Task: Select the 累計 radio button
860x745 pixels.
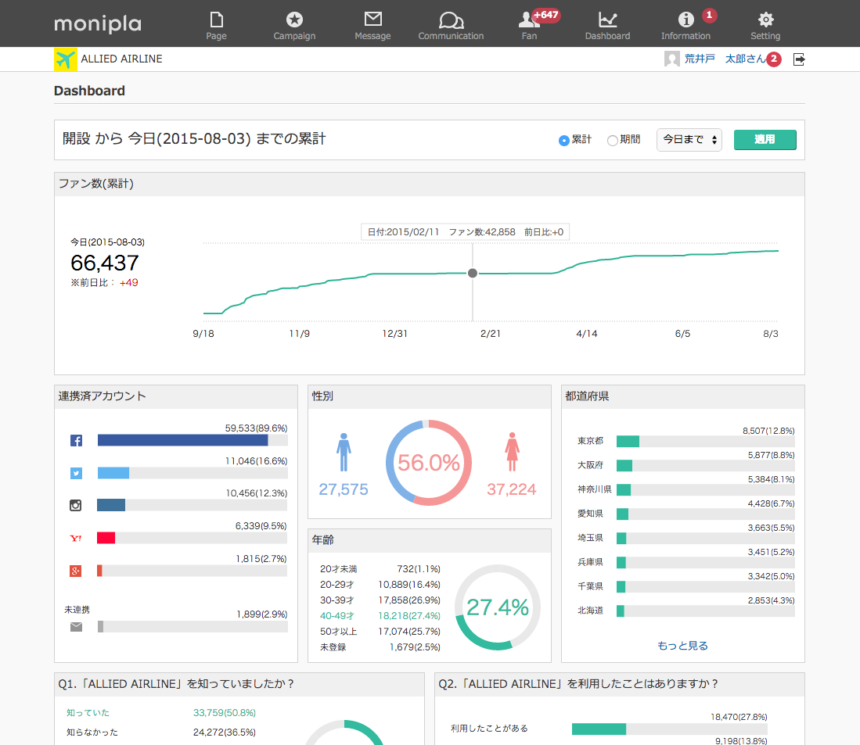Action: pos(563,141)
